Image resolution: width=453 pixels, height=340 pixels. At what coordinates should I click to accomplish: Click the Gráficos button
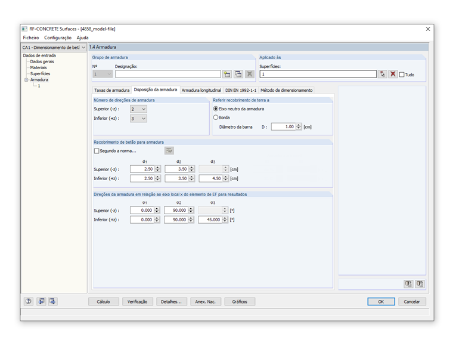240,302
